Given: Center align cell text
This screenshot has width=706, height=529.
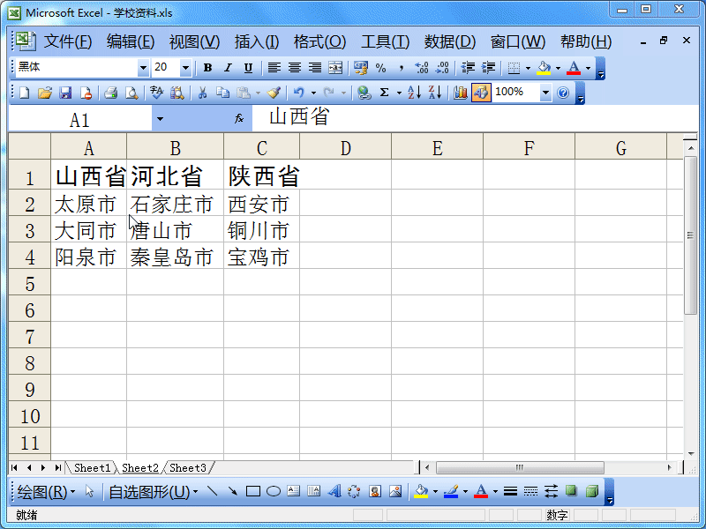Looking at the screenshot, I should point(295,68).
